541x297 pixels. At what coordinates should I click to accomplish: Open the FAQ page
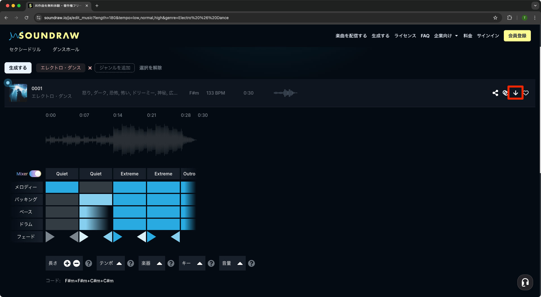pyautogui.click(x=425, y=36)
